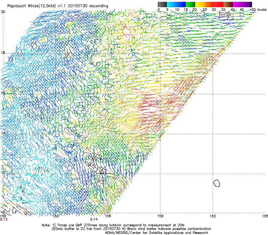
Task: Click the red 30-35 knots color segment
Action: click(x=219, y=4)
